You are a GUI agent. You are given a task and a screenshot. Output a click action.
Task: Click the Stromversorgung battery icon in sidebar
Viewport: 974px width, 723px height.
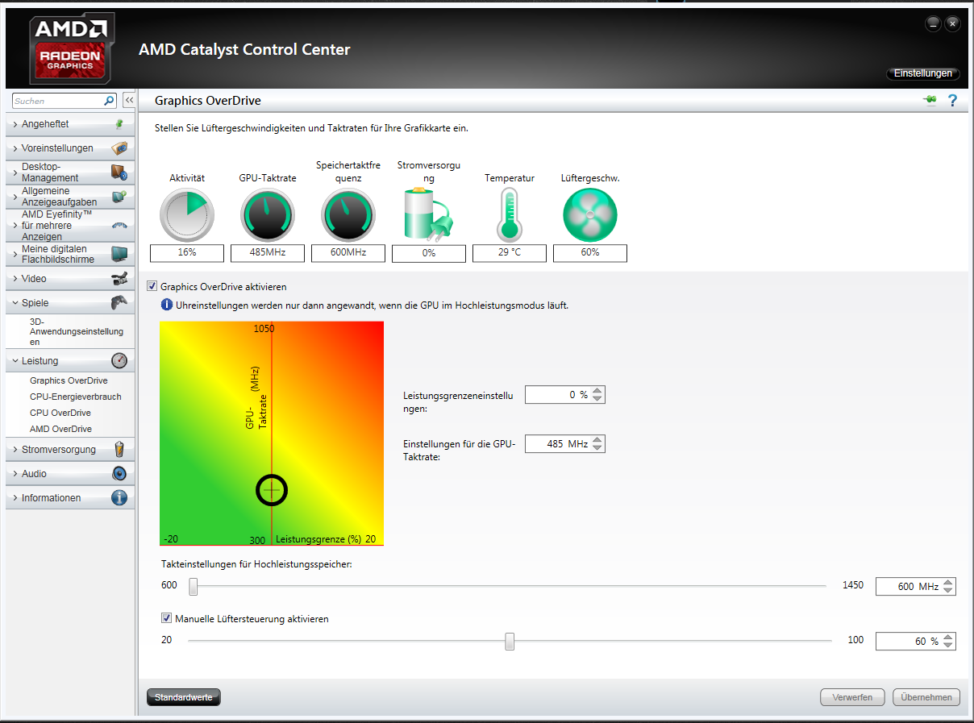click(119, 450)
